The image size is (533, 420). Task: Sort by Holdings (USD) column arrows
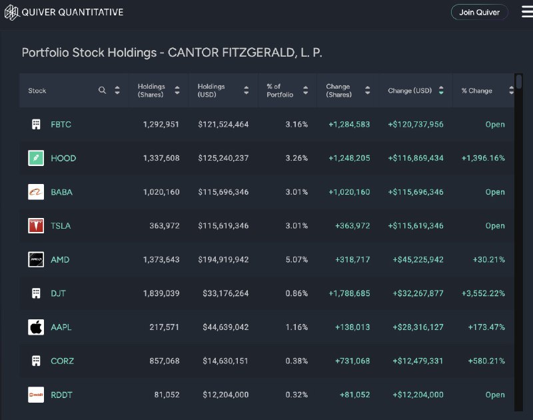[x=246, y=90]
